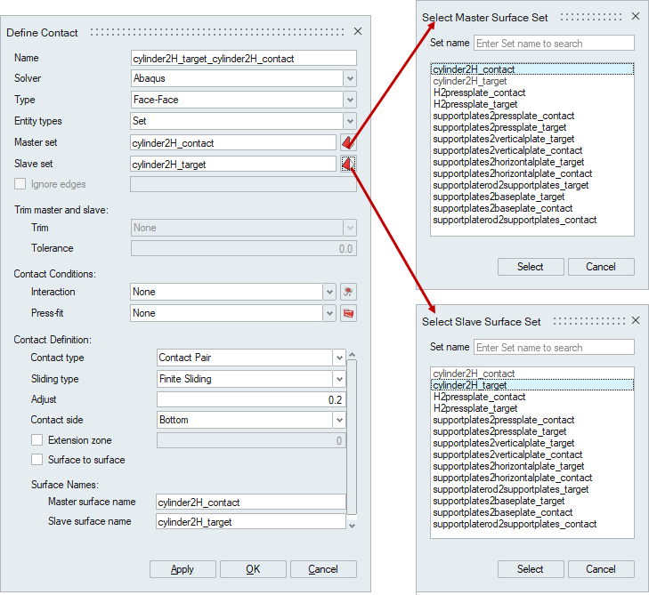Cancel the Select Slave Surface Set dialog
This screenshot has width=649, height=595.
600,569
